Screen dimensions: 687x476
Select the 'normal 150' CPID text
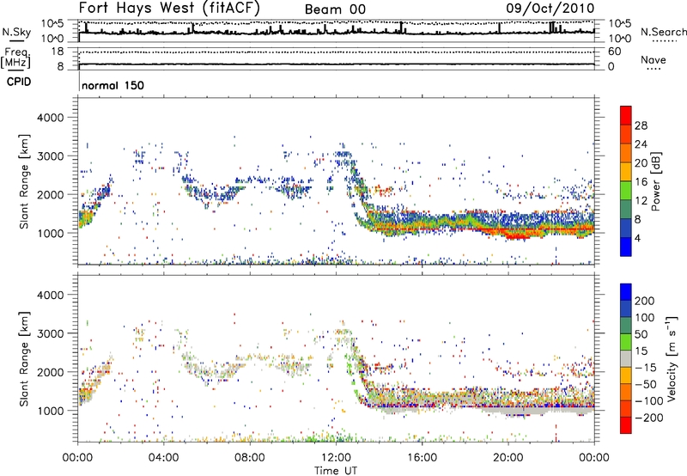(112, 85)
